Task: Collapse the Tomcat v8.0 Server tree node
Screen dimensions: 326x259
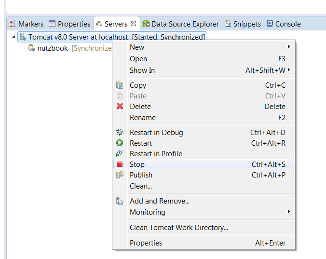Action: (14, 37)
